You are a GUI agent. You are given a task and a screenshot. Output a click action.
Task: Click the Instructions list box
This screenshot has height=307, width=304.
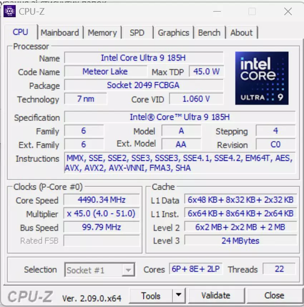tap(180, 163)
